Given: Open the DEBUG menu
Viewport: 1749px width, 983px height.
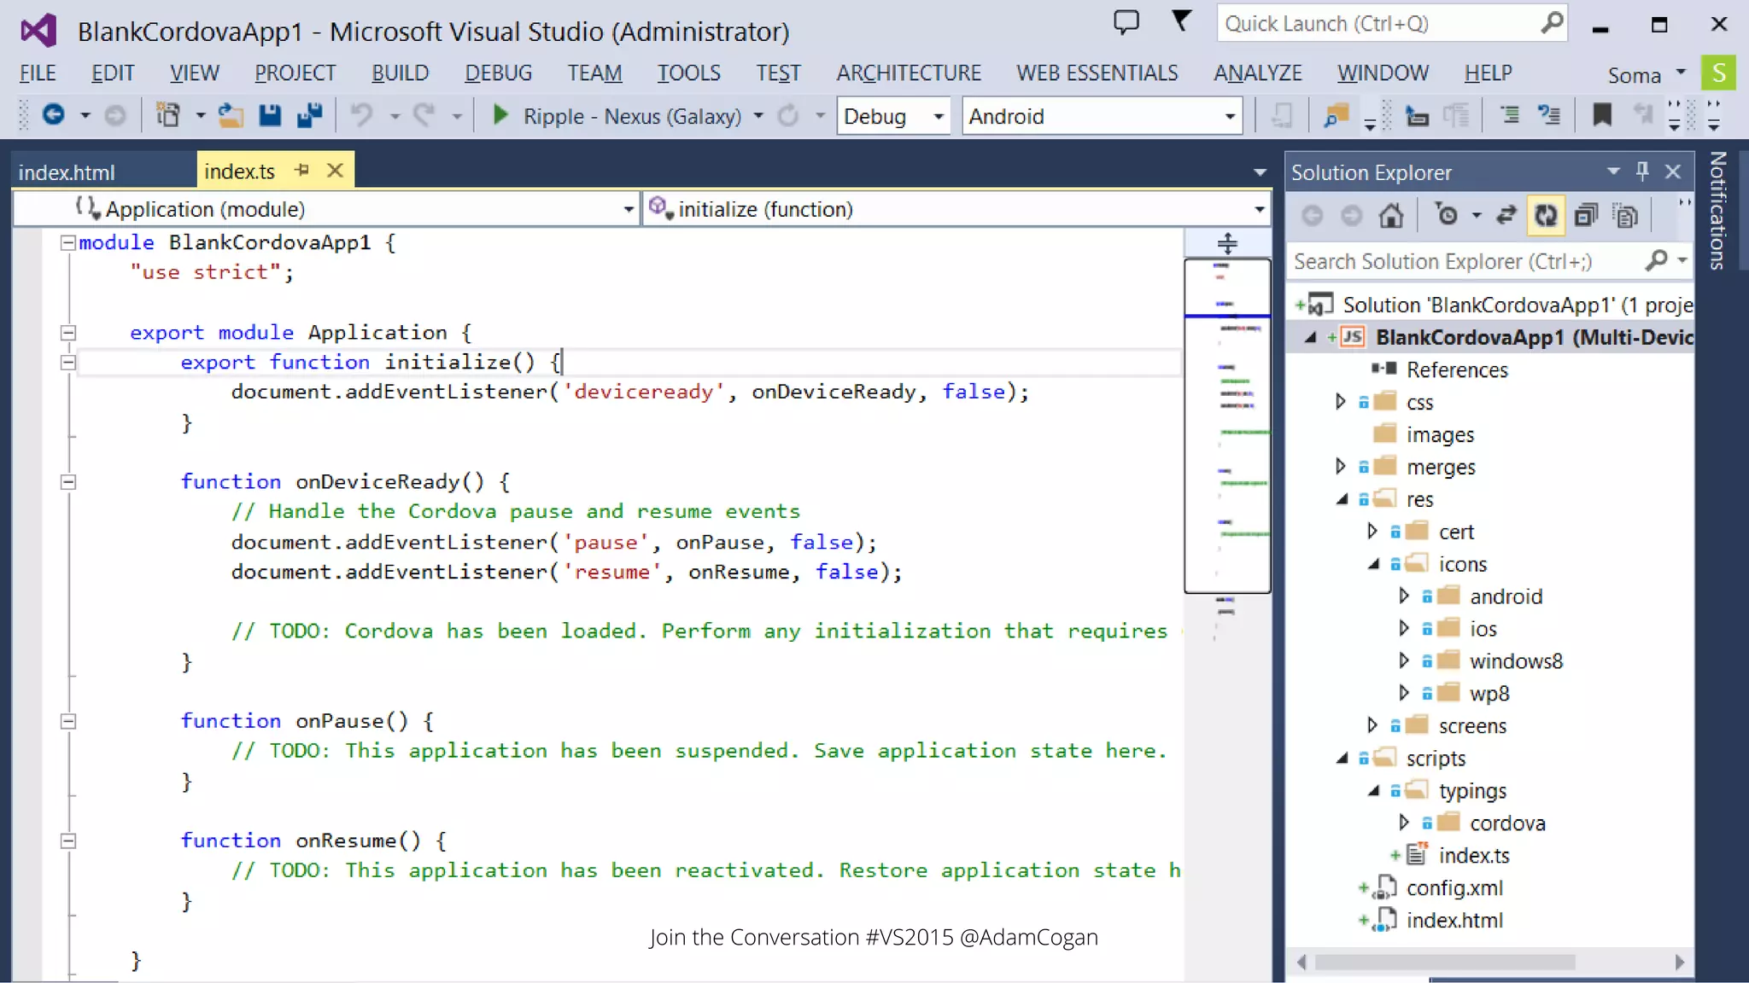Looking at the screenshot, I should coord(498,73).
